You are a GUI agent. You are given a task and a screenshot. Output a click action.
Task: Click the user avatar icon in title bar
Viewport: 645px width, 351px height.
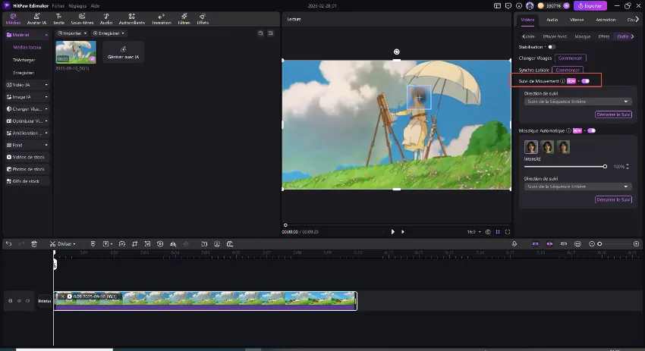[x=530, y=6]
